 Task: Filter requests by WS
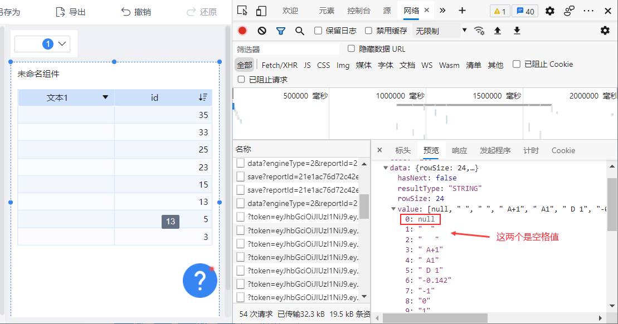(x=427, y=65)
